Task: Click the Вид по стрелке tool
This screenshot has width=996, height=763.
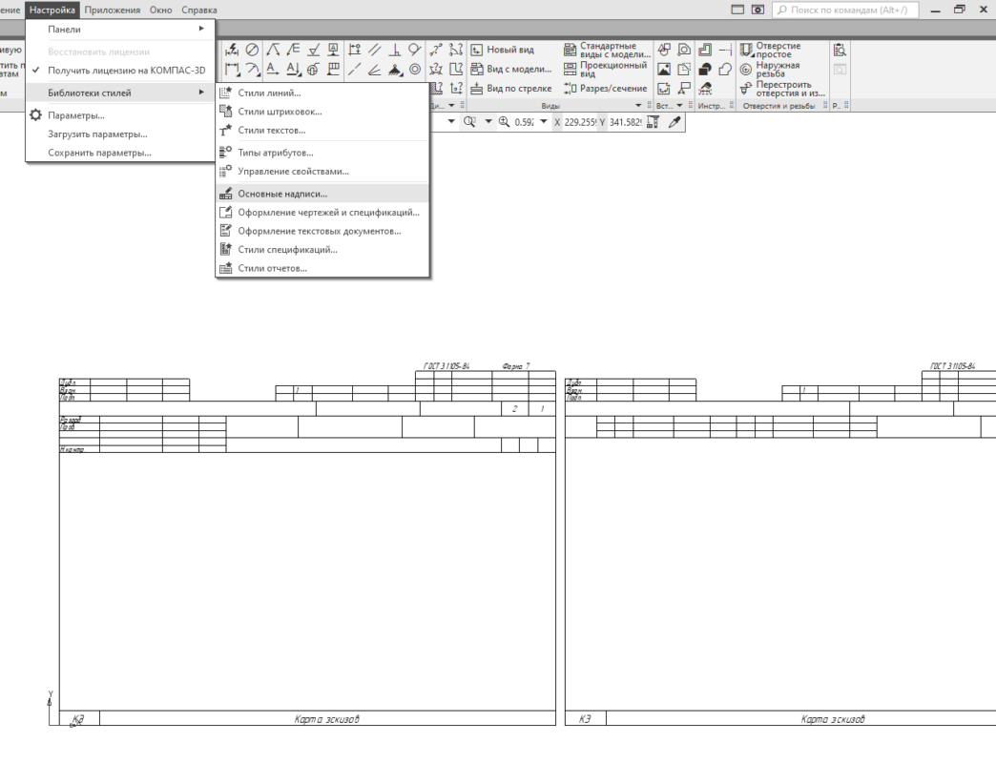Action: [511, 89]
